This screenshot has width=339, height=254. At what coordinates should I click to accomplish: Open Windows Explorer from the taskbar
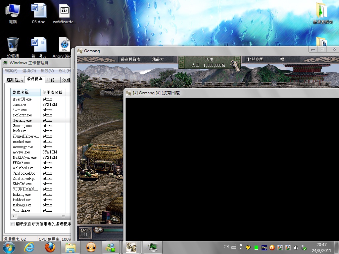71,247
